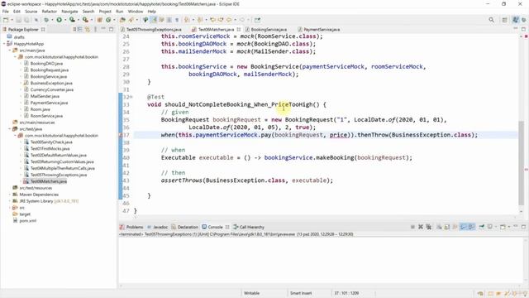This screenshot has width=529, height=298.
Task: Open the File menu
Action: (x=6, y=11)
